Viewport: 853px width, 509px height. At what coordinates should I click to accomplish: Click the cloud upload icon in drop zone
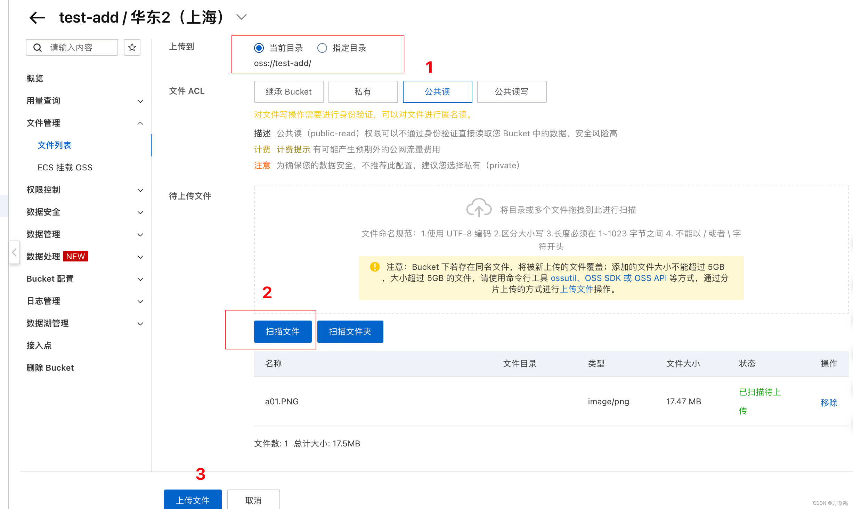click(479, 208)
